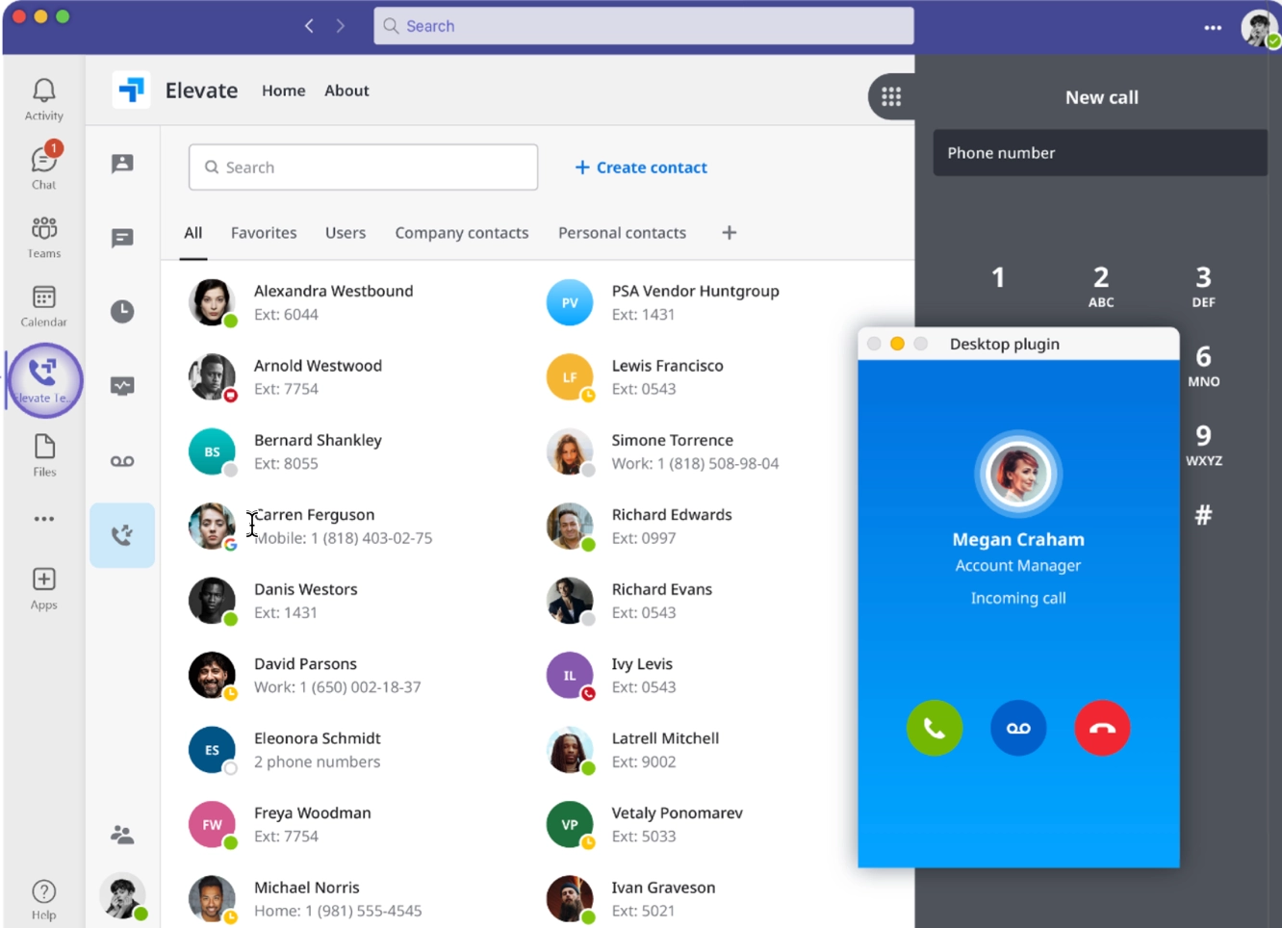
Task: Open Teams Activity bell icon
Action: click(x=43, y=99)
